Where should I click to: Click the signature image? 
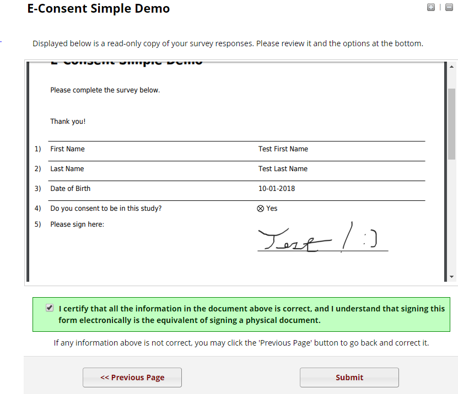(323, 237)
